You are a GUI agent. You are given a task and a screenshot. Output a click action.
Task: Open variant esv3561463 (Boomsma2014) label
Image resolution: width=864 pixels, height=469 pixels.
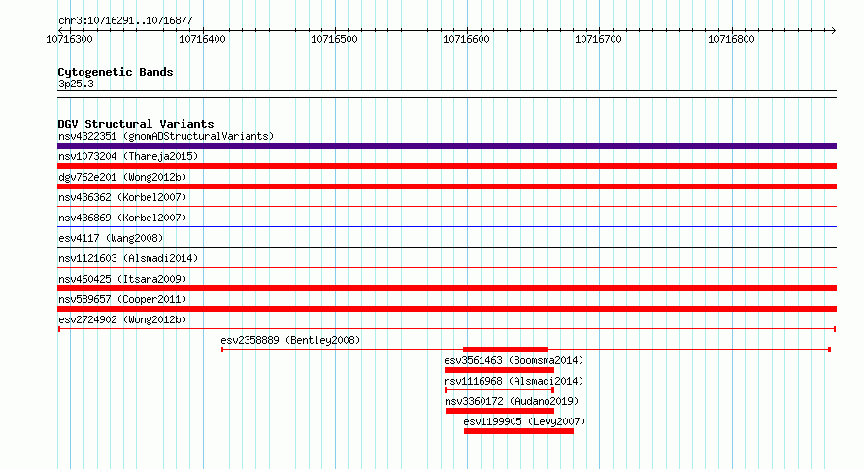[514, 360]
